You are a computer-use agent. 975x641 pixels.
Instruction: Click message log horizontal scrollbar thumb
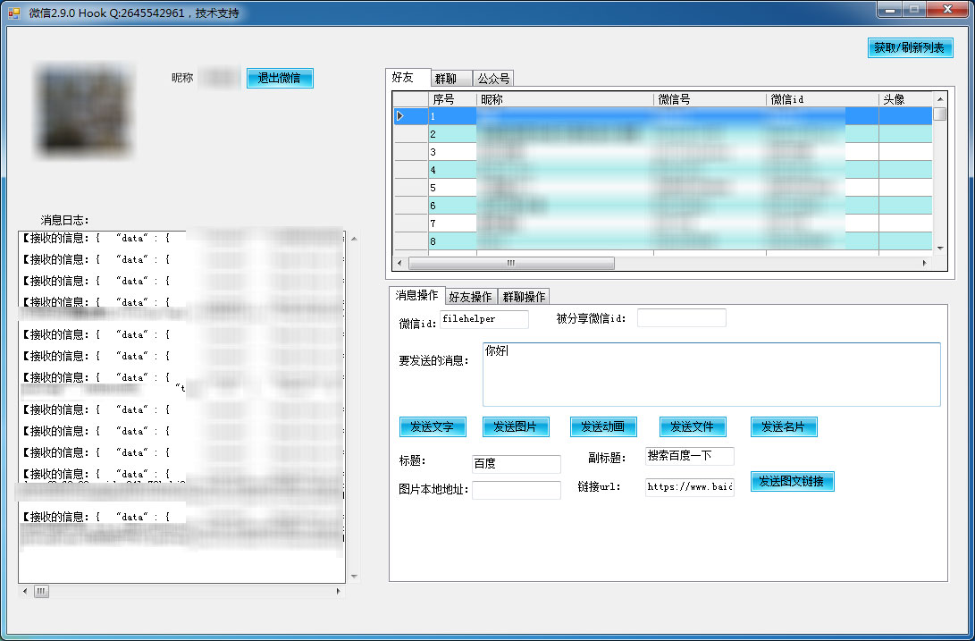tap(41, 591)
